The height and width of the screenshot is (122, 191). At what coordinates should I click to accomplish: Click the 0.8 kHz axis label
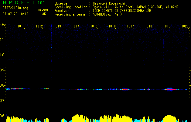point(2,85)
